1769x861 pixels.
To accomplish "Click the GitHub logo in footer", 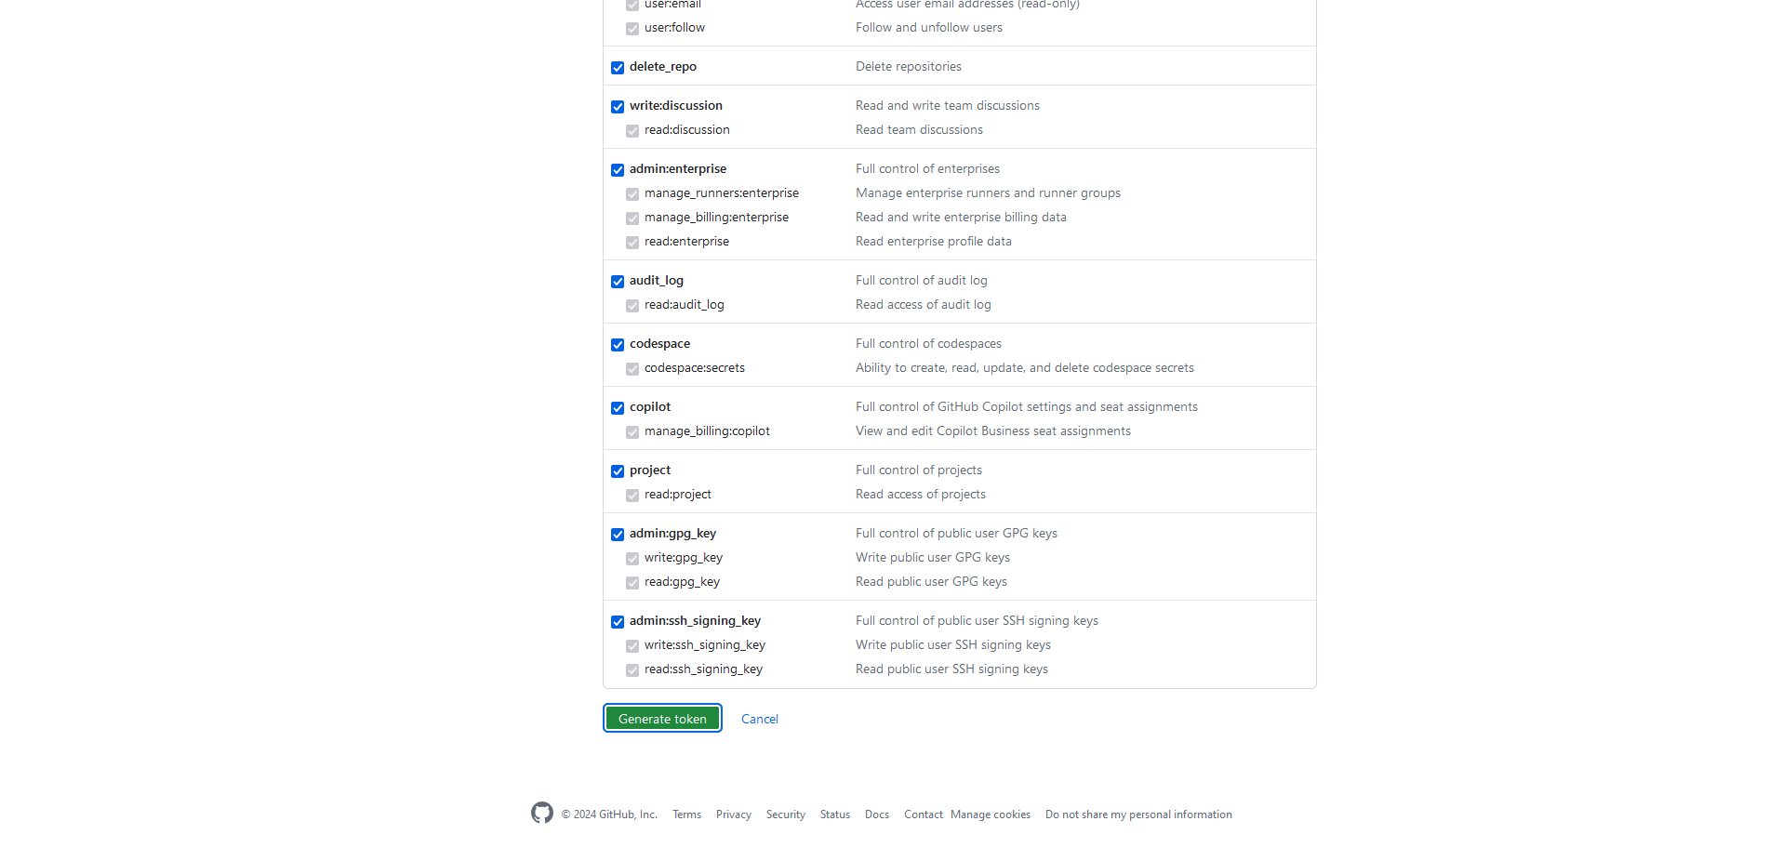I will point(542,814).
